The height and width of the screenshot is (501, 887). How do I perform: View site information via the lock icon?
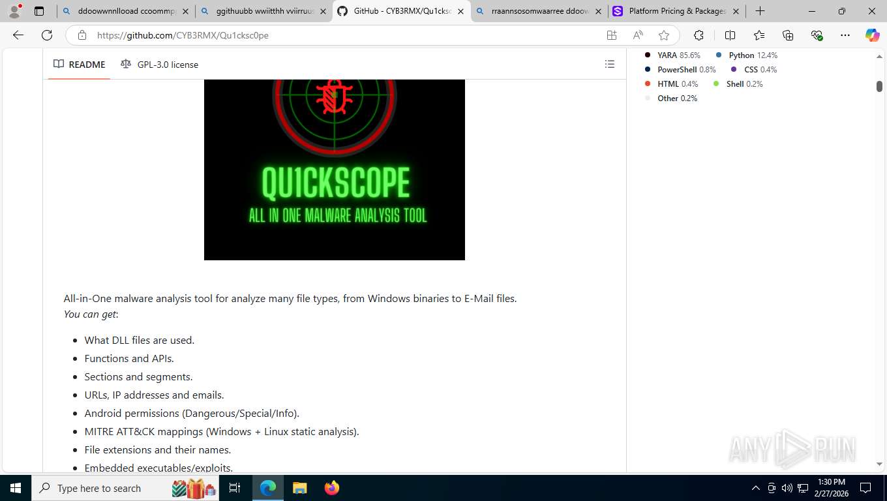point(82,35)
